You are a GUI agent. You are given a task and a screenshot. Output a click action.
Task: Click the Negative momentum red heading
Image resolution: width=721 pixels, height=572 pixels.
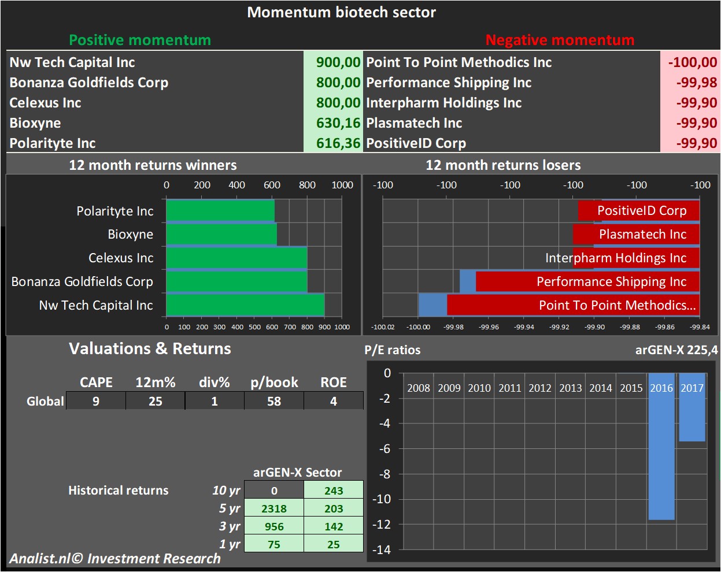(560, 40)
